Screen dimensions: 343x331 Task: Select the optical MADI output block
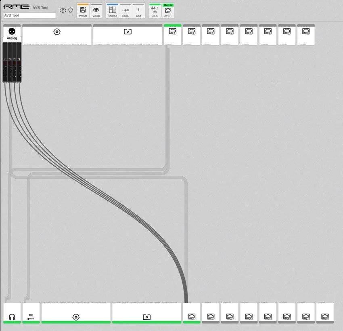[147, 313]
